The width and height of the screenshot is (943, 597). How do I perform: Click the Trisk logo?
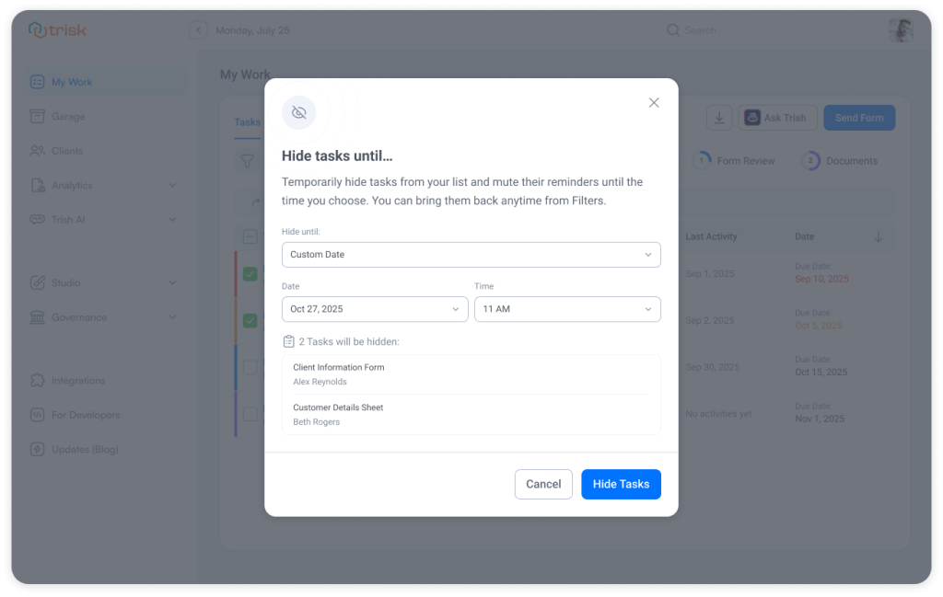tap(57, 29)
